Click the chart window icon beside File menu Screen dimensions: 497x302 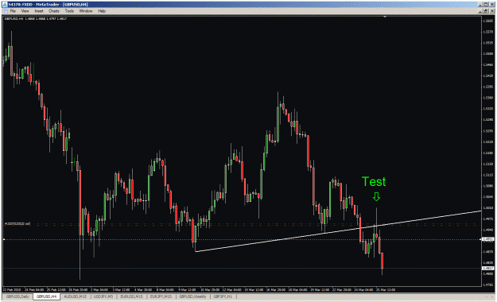pyautogui.click(x=5, y=11)
